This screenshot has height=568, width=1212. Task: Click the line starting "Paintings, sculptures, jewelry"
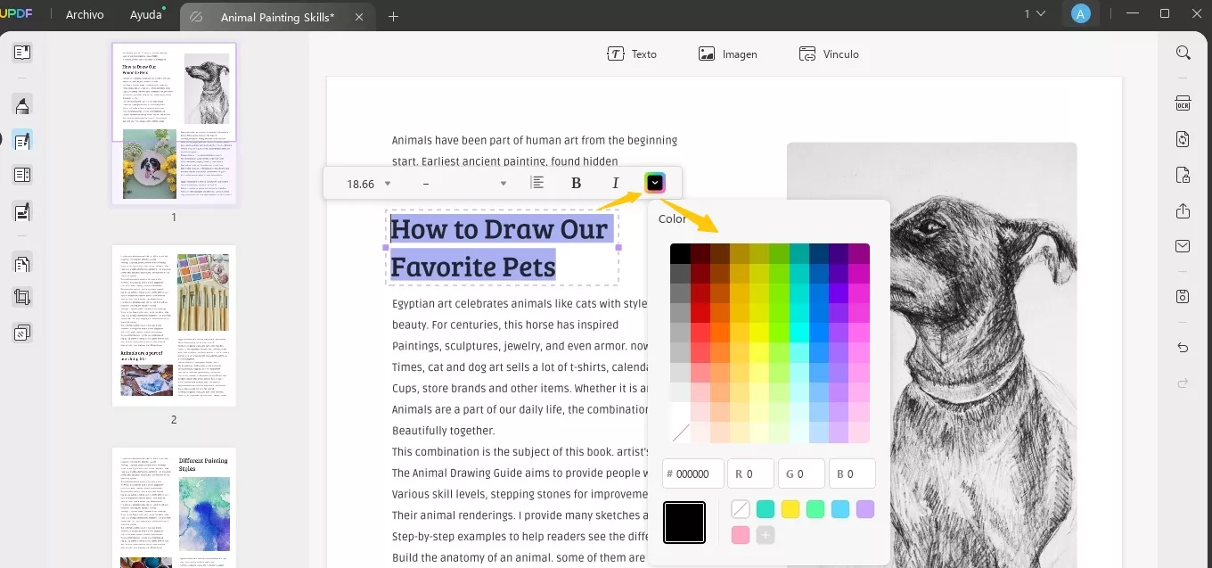click(520, 346)
